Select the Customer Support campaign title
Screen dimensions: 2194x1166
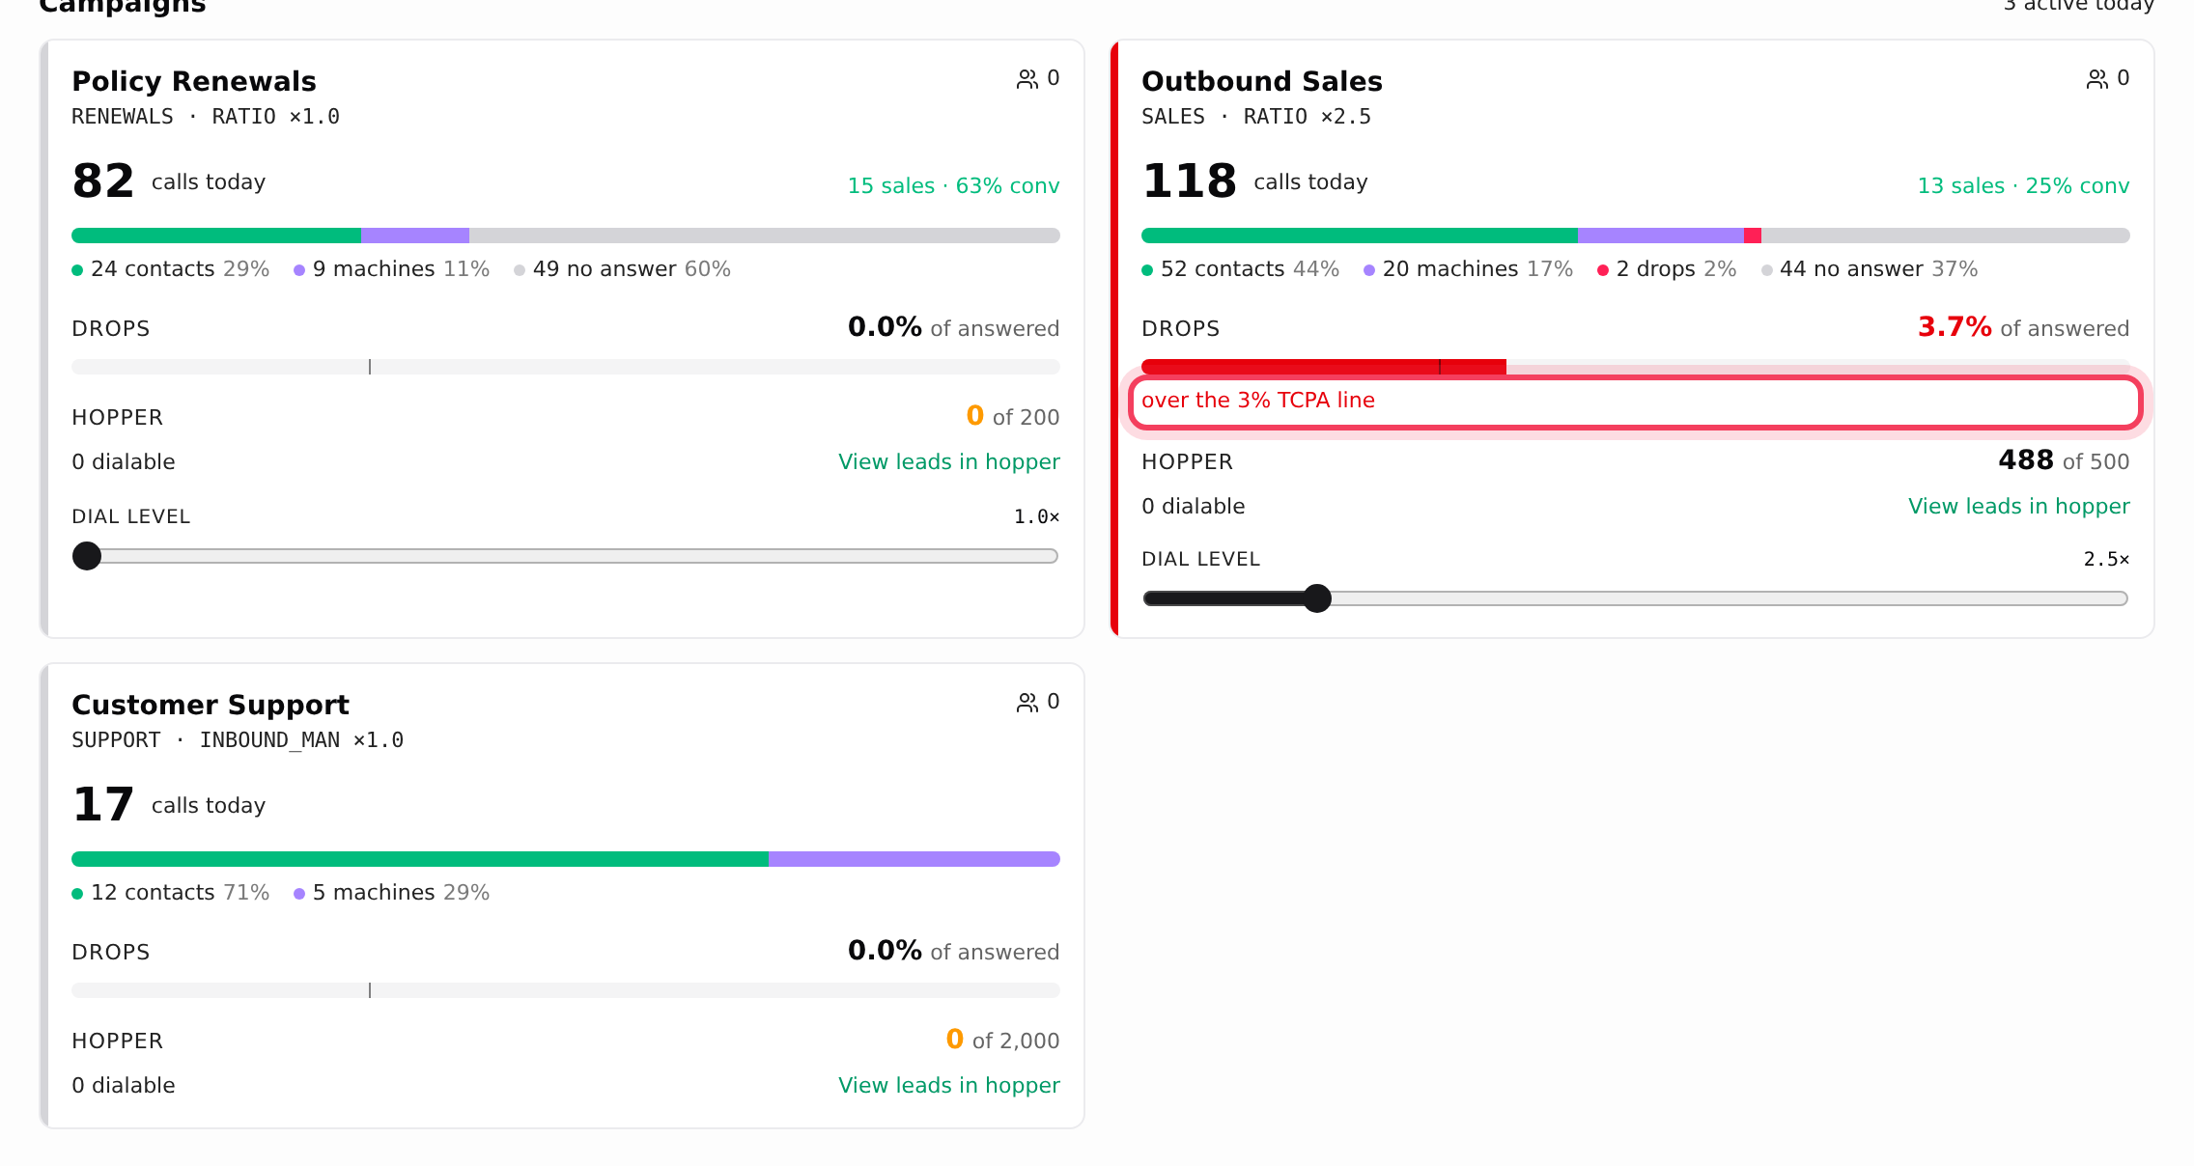[x=211, y=705]
